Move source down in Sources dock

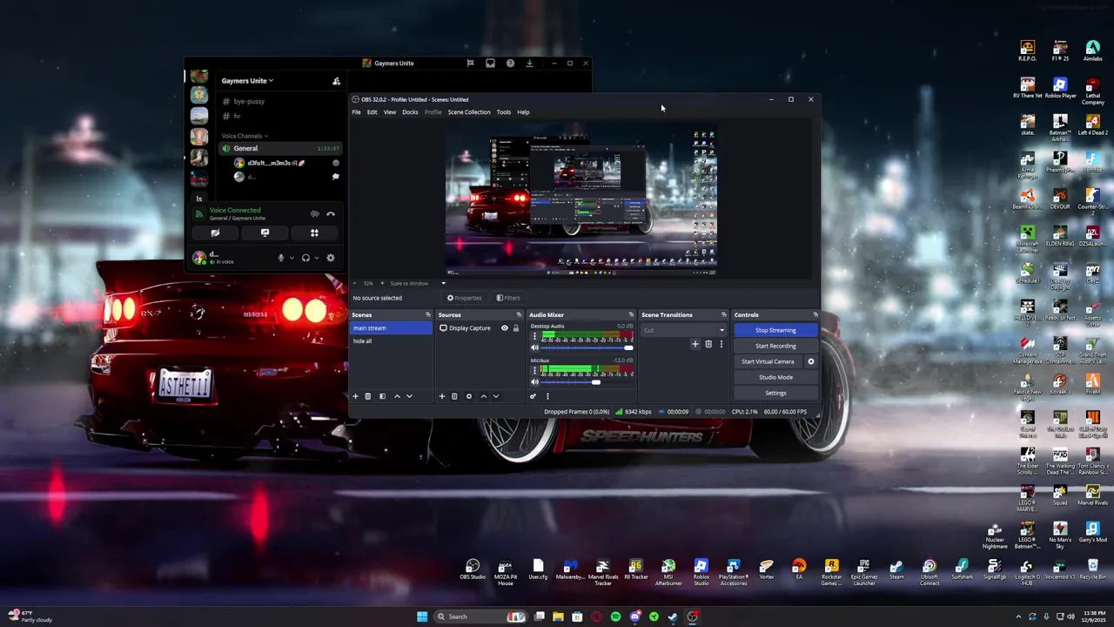coord(496,396)
